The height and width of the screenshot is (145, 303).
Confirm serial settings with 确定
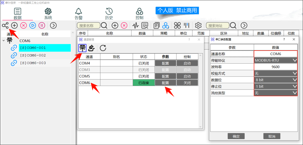point(236,136)
